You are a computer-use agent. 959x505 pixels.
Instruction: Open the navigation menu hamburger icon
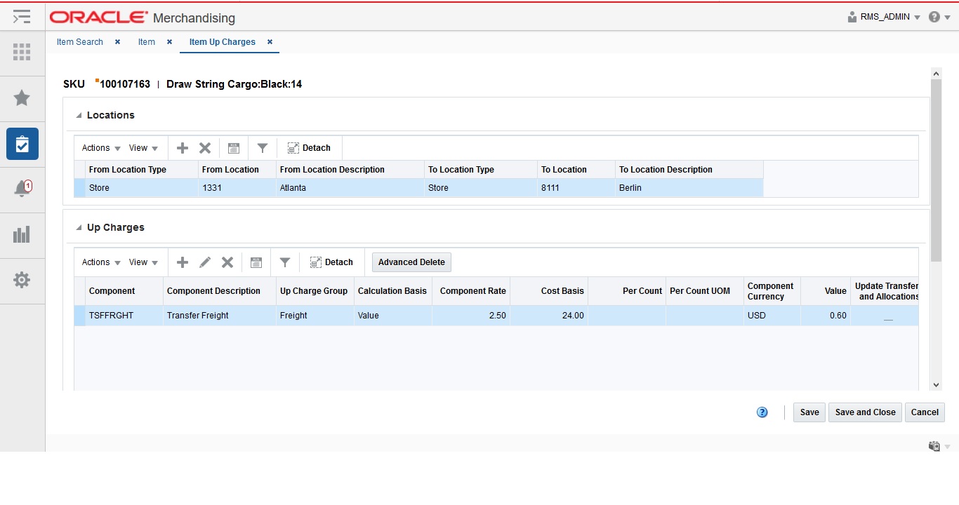pyautogui.click(x=22, y=17)
